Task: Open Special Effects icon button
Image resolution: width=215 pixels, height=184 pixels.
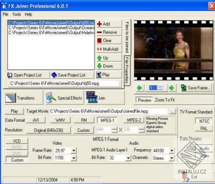Action: point(51,98)
